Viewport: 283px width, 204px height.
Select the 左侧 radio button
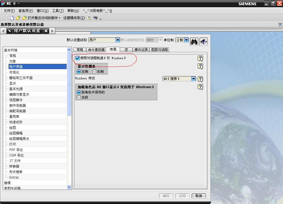tap(79, 72)
